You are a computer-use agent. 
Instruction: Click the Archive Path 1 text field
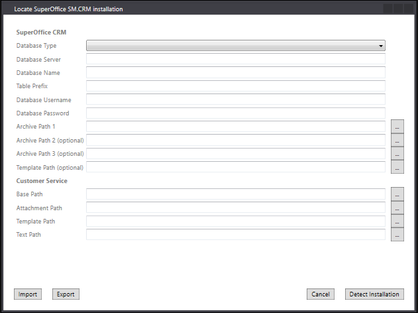coord(236,127)
